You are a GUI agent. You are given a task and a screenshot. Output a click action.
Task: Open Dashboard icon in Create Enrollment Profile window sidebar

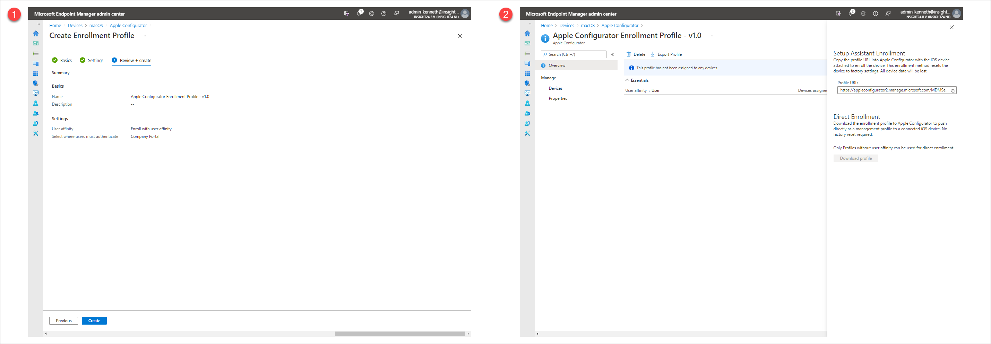[x=36, y=43]
